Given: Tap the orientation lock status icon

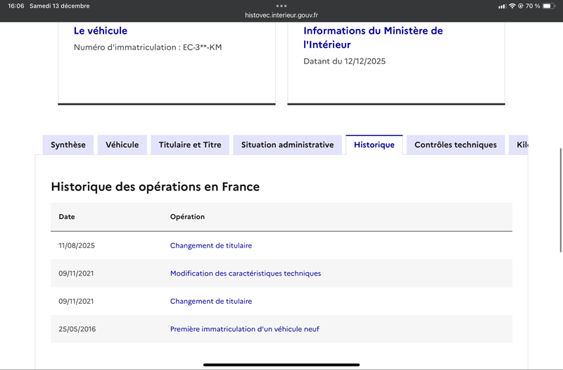Looking at the screenshot, I should pyautogui.click(x=520, y=6).
